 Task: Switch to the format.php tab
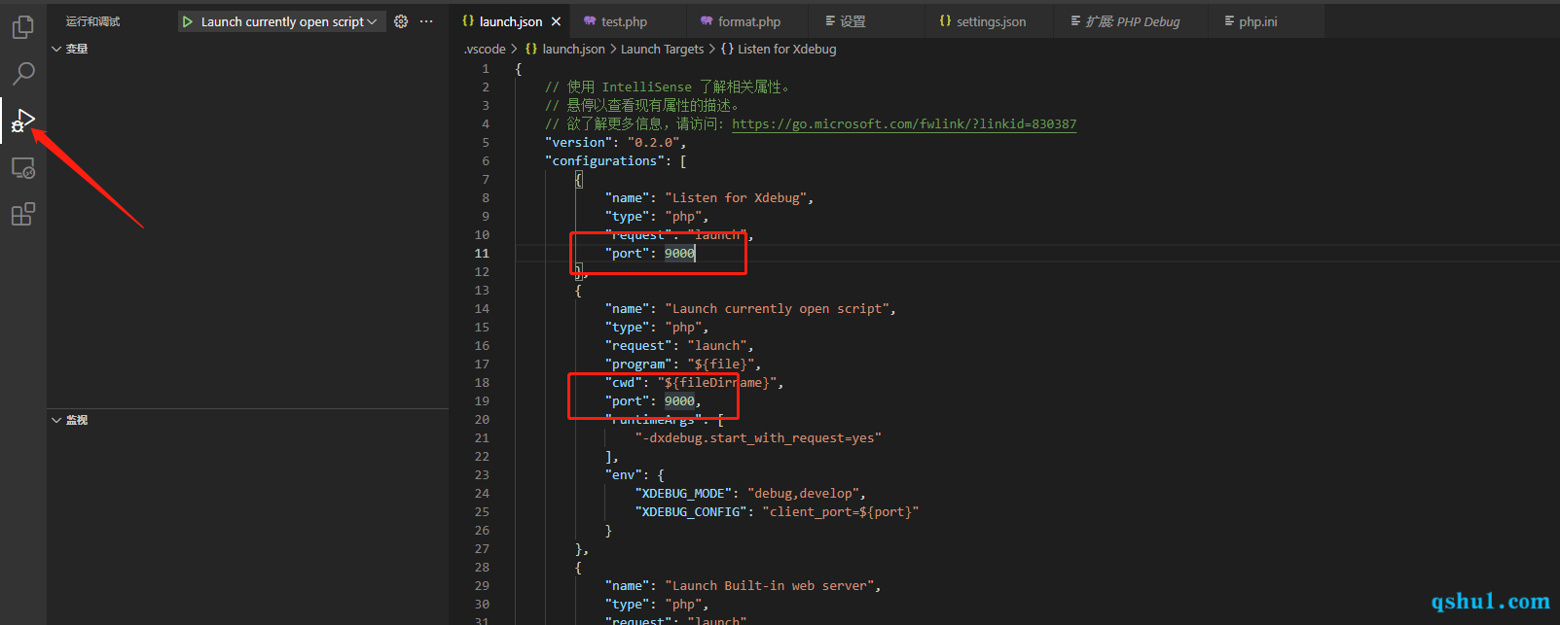pos(748,21)
